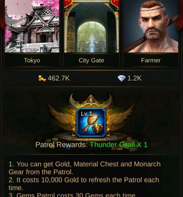
Task: Click the diamond gems icon
Action: (122, 78)
